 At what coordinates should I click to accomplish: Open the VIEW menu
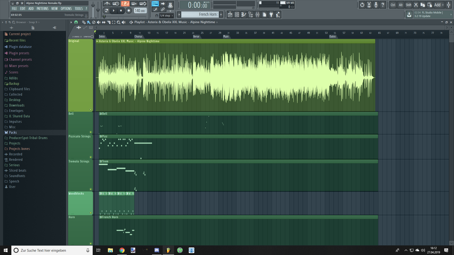click(54, 8)
